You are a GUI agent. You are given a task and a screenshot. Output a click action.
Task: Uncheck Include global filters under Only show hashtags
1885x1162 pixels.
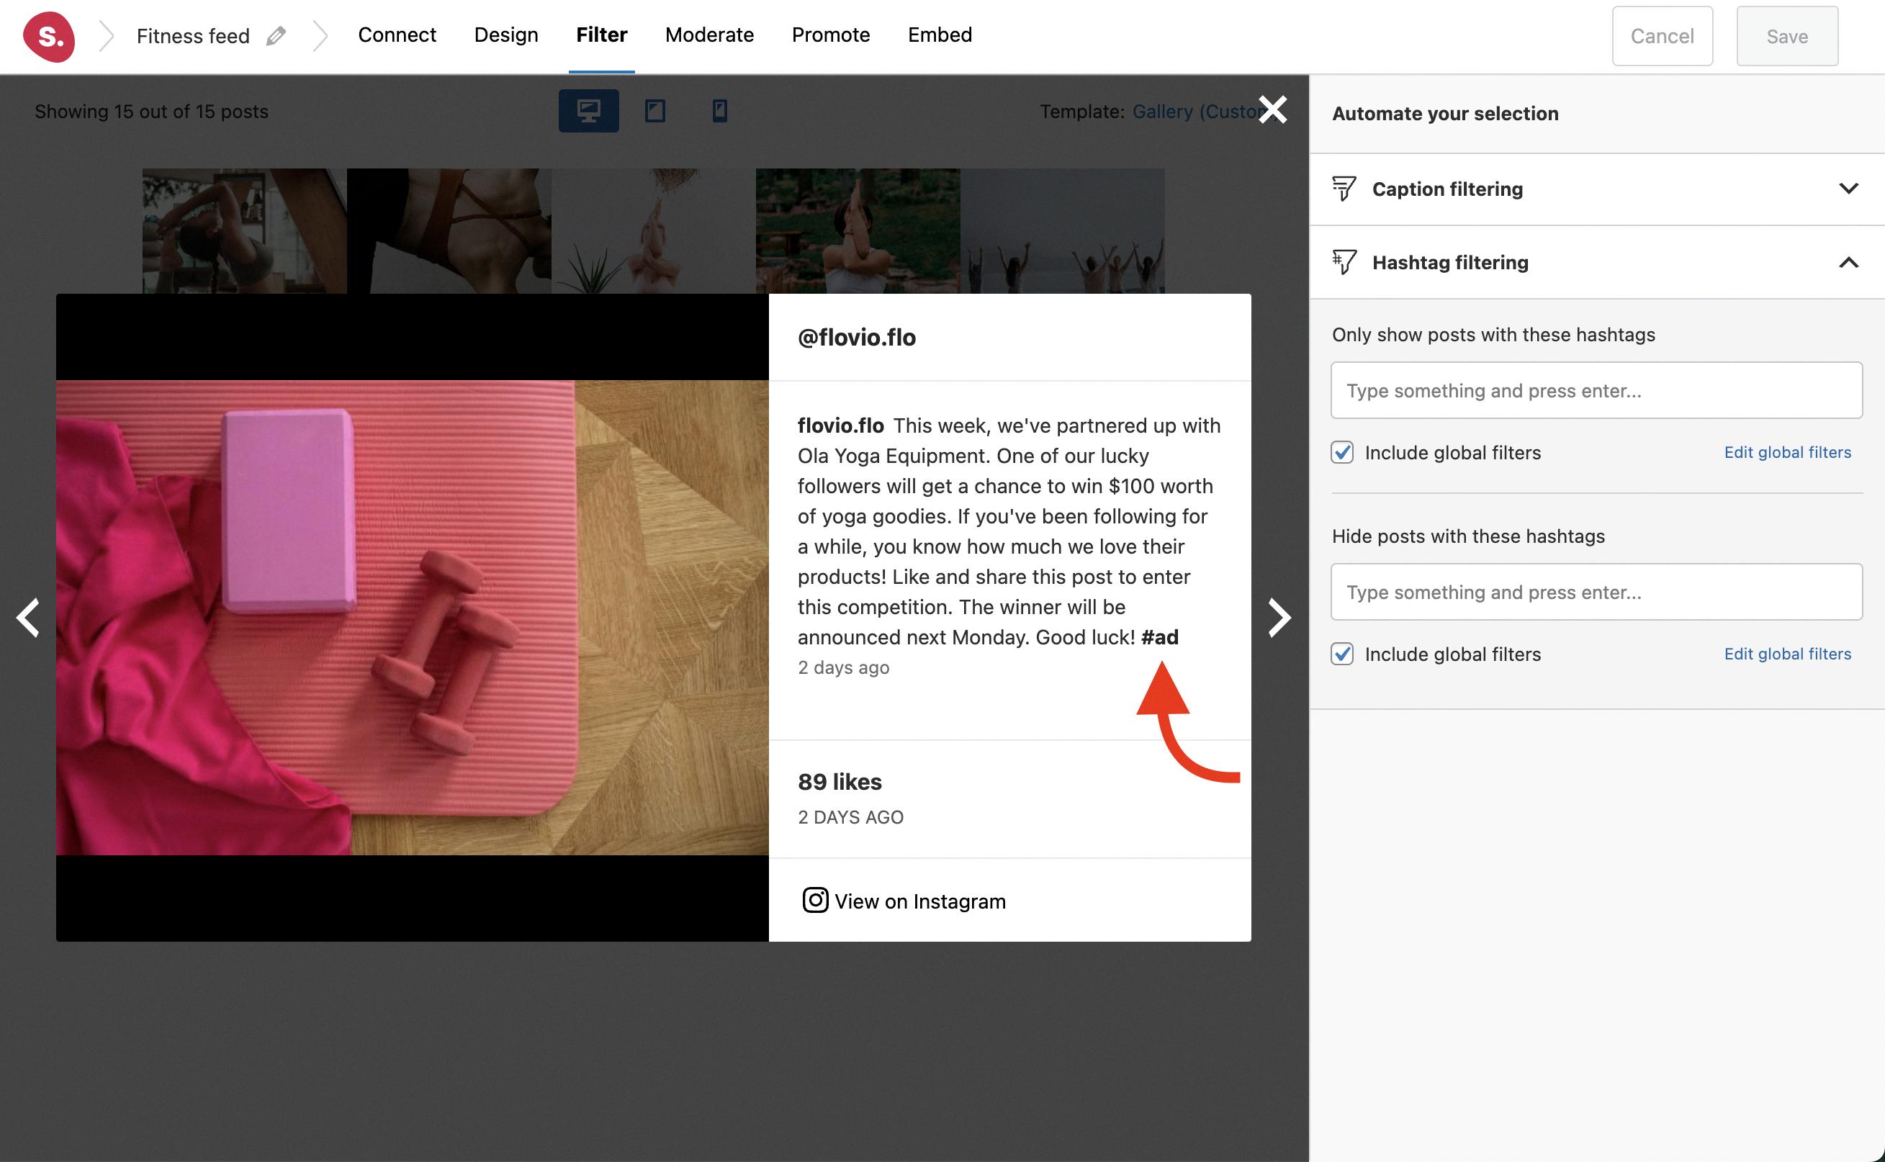pos(1341,453)
